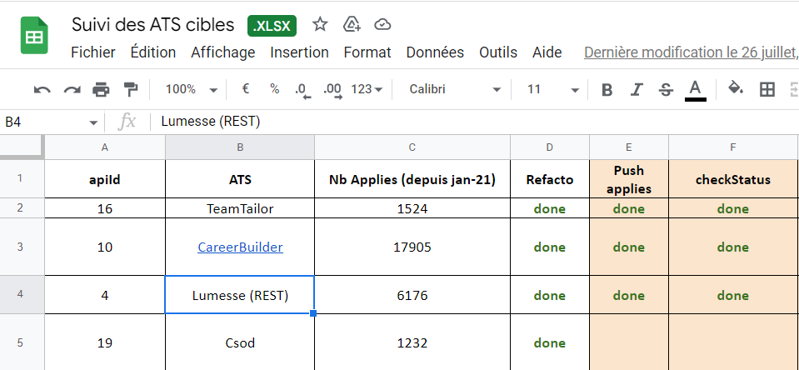Open the Fichier menu
Image resolution: width=799 pixels, height=370 pixels.
pos(93,52)
